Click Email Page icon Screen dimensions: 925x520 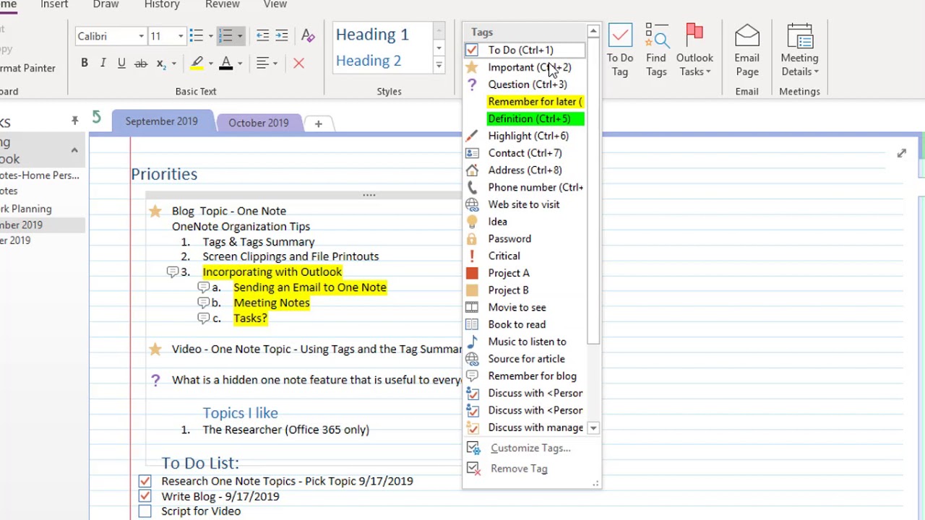click(x=747, y=50)
